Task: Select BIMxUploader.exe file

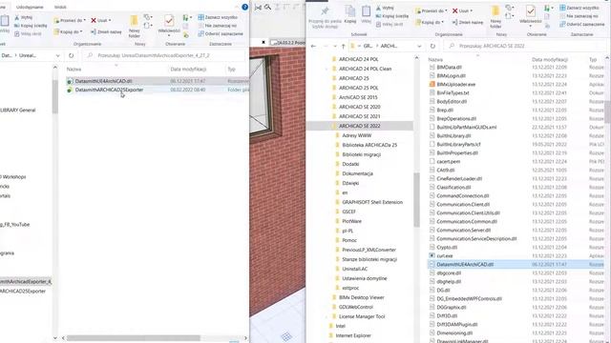Action: click(x=456, y=84)
